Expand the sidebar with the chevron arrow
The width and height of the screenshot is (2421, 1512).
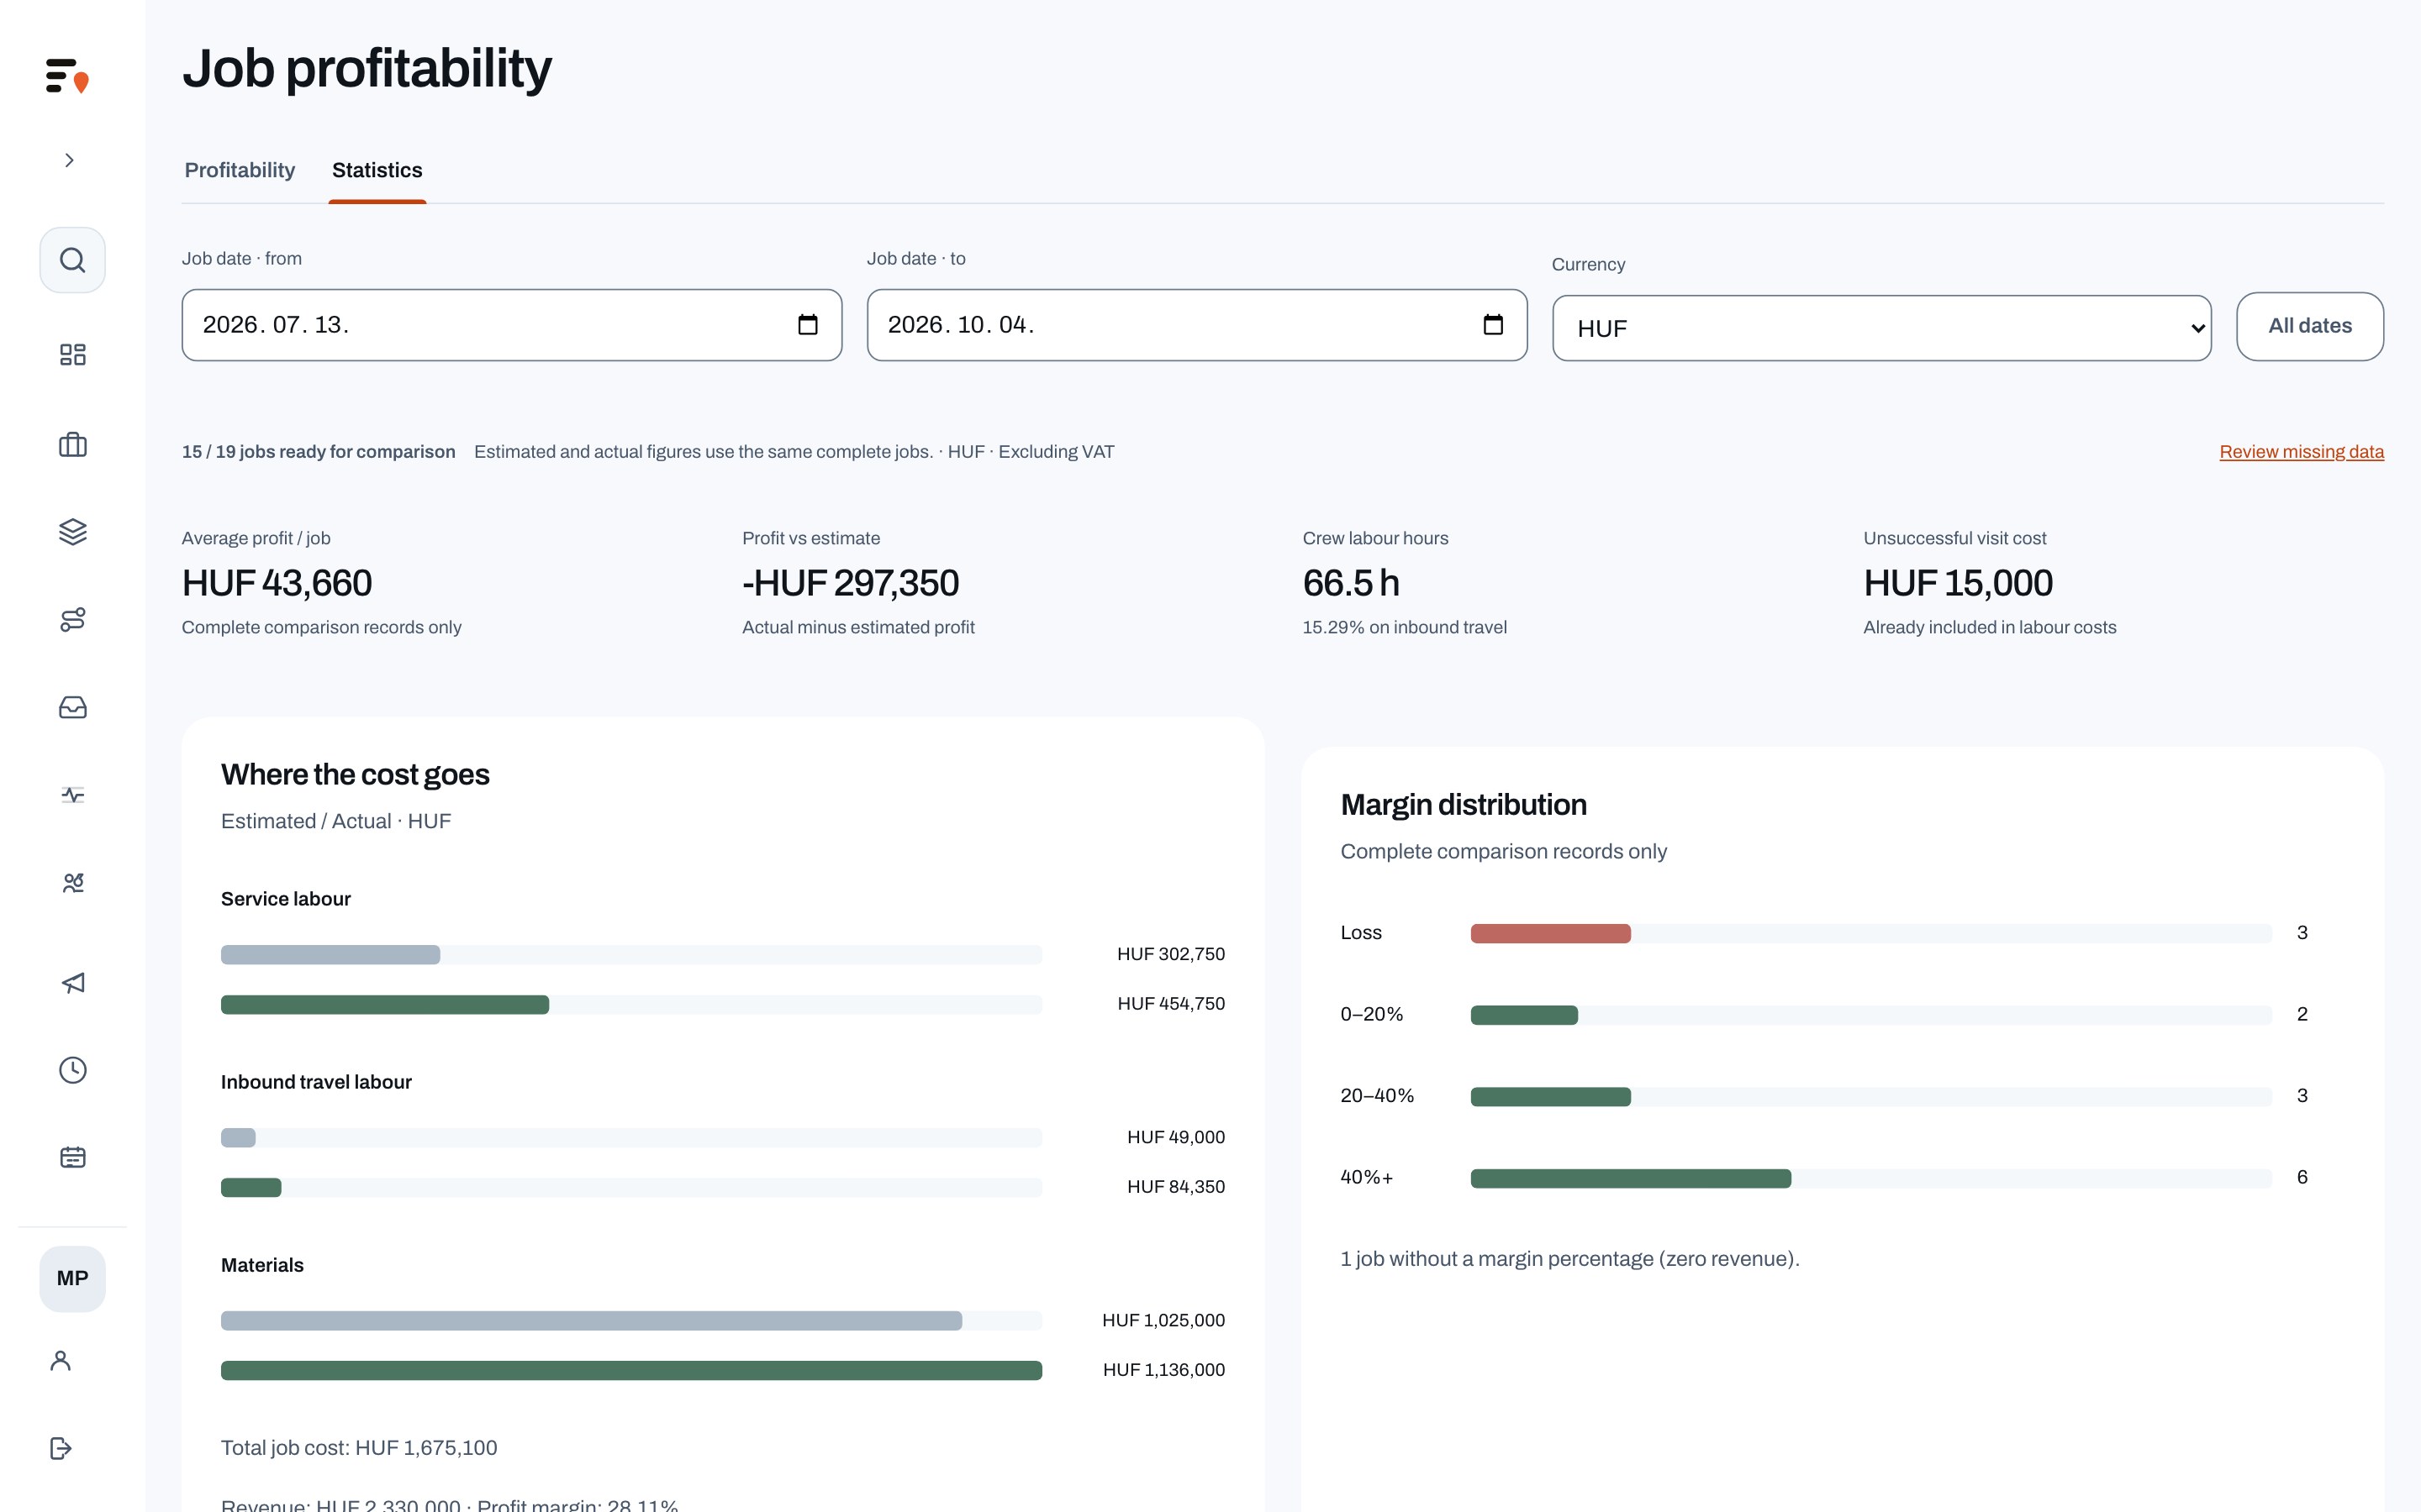[69, 160]
